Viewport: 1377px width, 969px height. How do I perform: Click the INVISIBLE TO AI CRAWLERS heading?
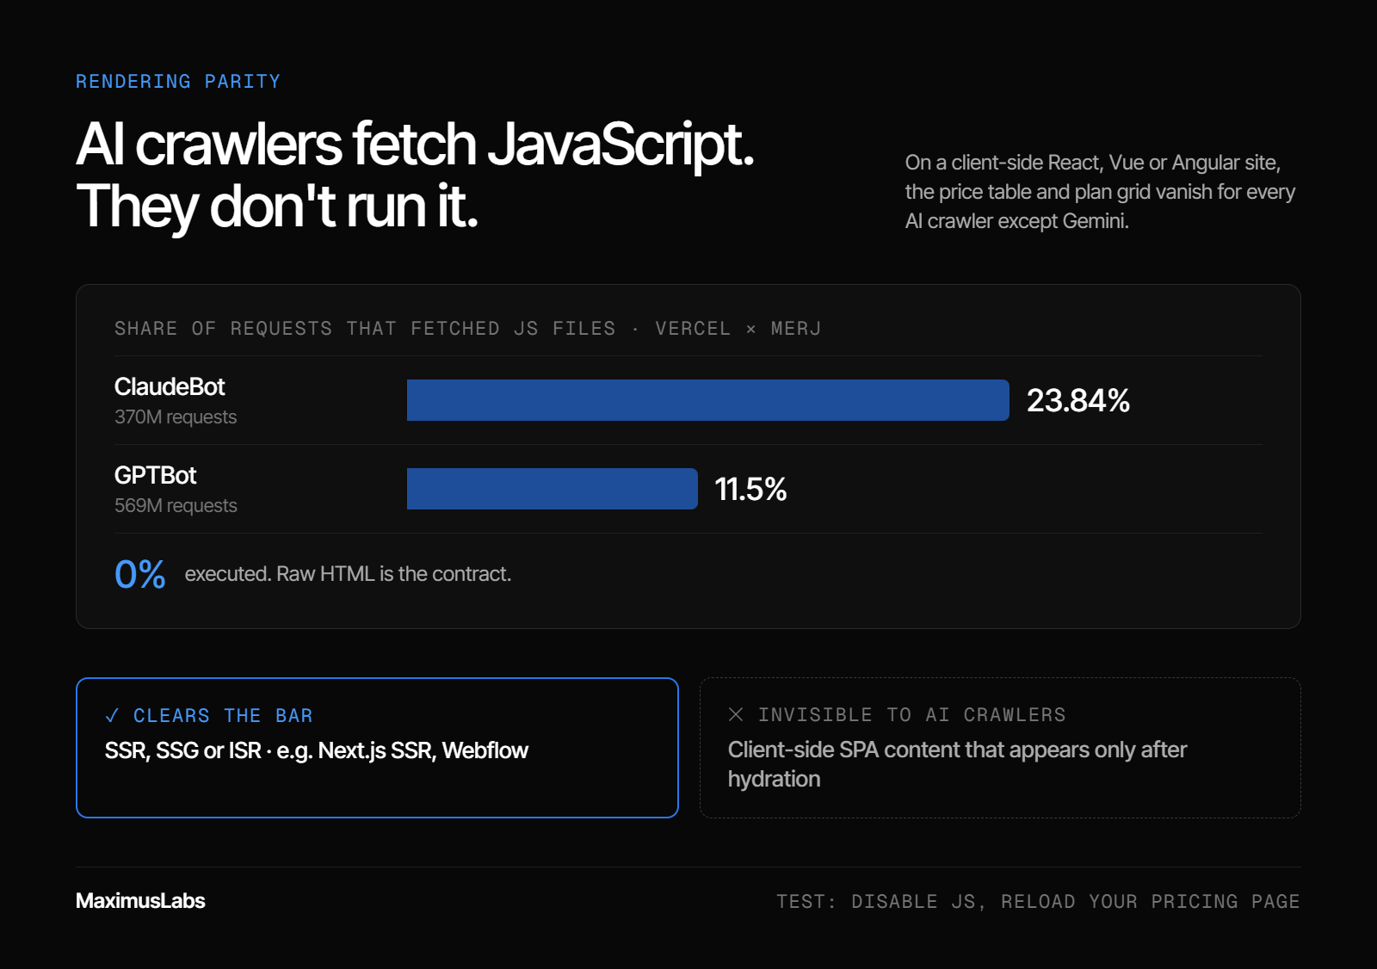click(x=911, y=715)
